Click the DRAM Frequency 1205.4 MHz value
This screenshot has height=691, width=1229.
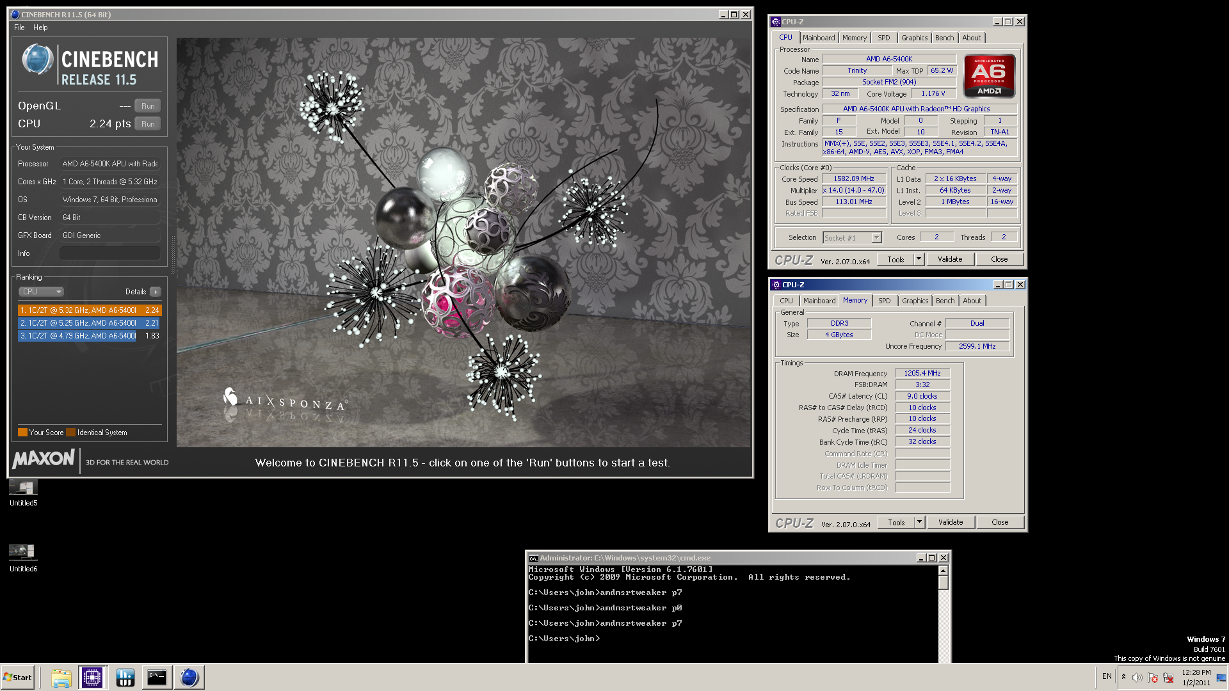pos(922,374)
